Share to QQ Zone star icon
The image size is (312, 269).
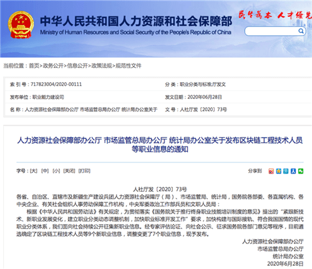[x=278, y=171]
